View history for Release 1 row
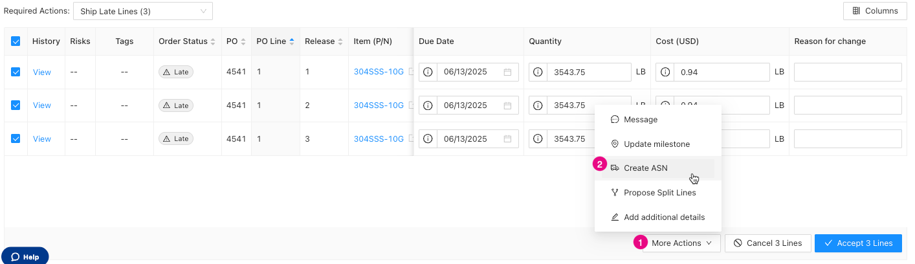The width and height of the screenshot is (915, 264). (42, 72)
